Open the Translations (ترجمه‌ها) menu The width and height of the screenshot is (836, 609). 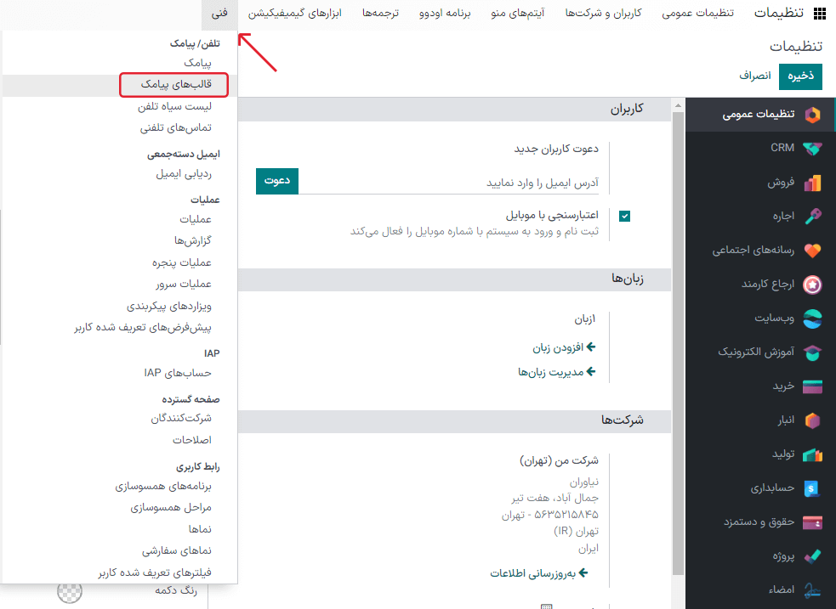(380, 13)
